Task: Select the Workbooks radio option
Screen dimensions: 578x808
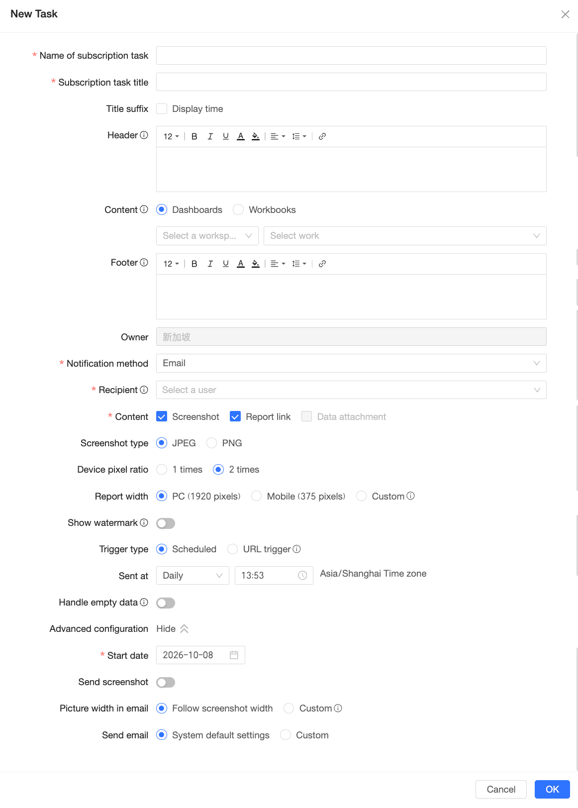Action: pos(238,209)
